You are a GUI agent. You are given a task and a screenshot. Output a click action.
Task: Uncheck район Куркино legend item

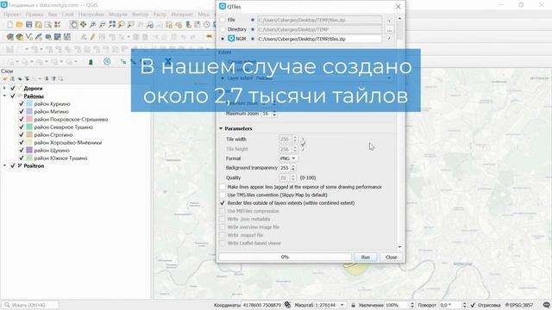(21, 103)
